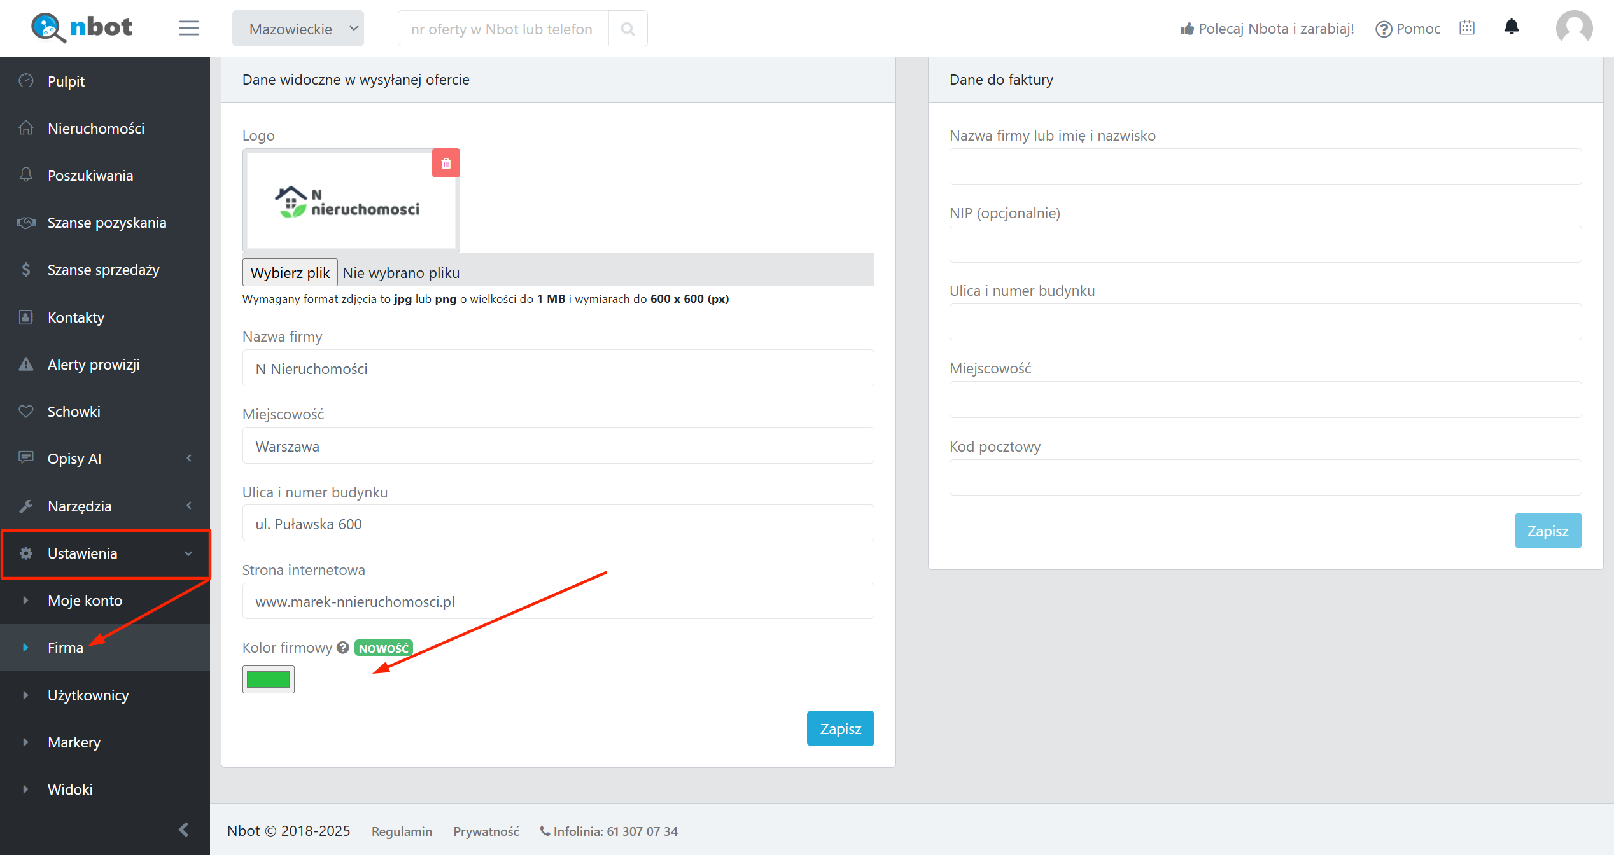Click Zapisz in Dane do faktury panel
Image resolution: width=1614 pixels, height=855 pixels.
pyautogui.click(x=1548, y=531)
